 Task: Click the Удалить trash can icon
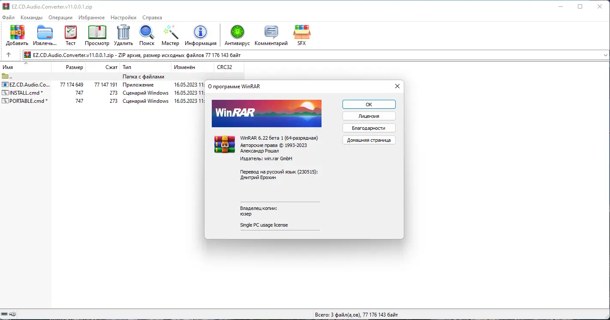[x=123, y=33]
